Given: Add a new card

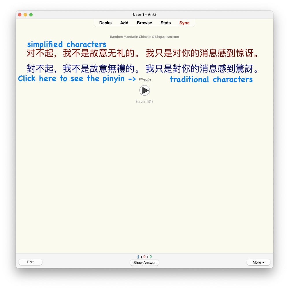Looking at the screenshot, I should (x=124, y=23).
